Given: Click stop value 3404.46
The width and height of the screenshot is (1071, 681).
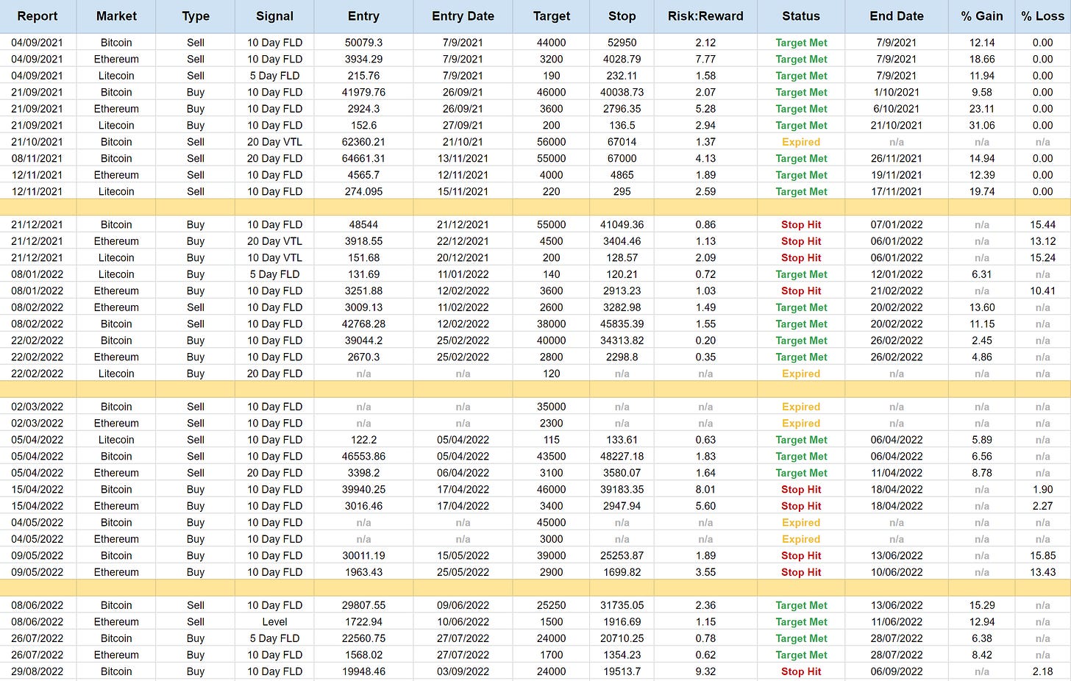Looking at the screenshot, I should tap(622, 241).
